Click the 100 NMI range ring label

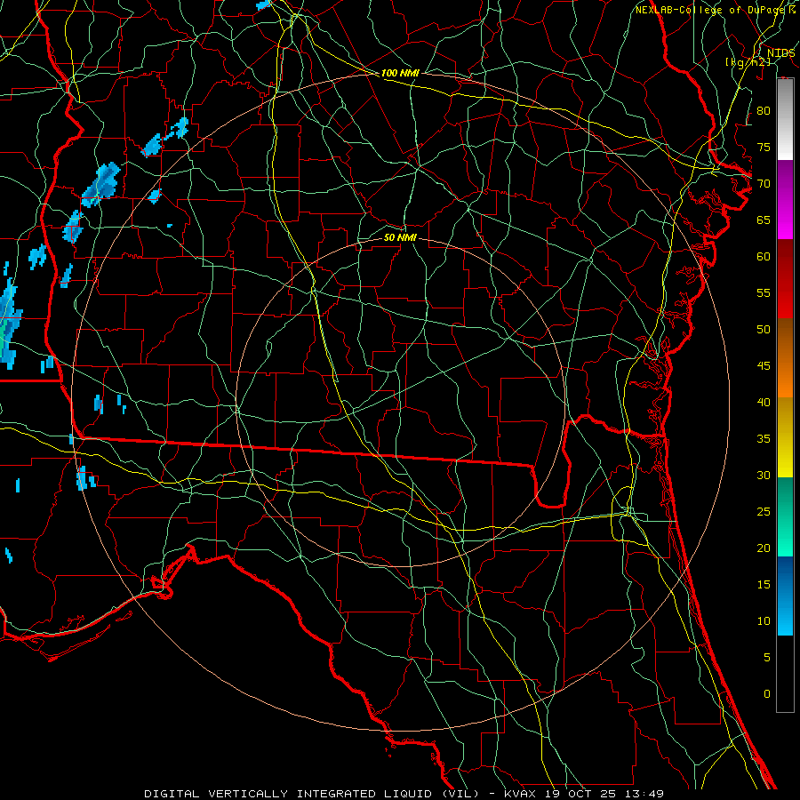[401, 73]
